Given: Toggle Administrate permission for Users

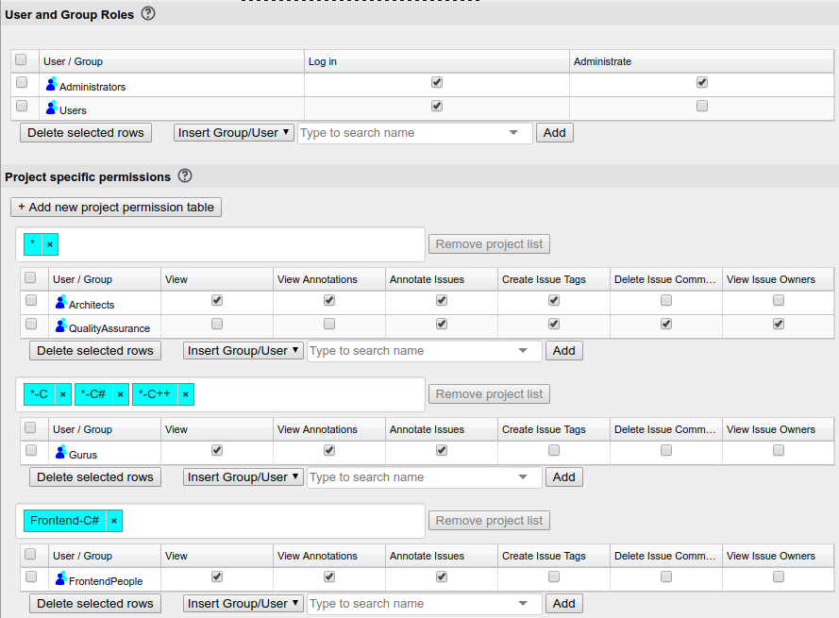Looking at the screenshot, I should pyautogui.click(x=702, y=106).
